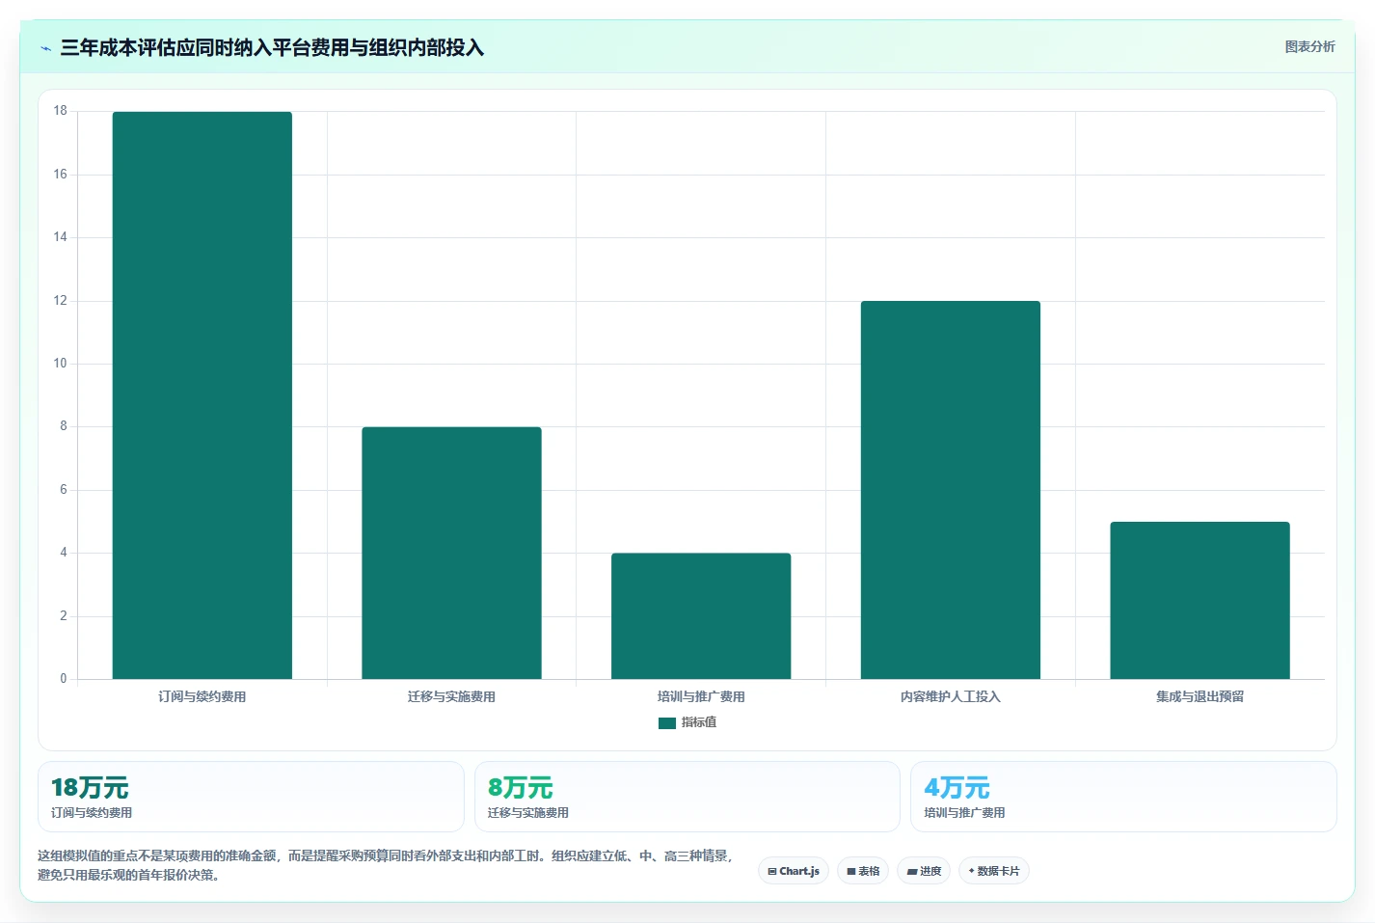Click the description paragraph starting 这组模拟值
1375x923 pixels.
[386, 865]
